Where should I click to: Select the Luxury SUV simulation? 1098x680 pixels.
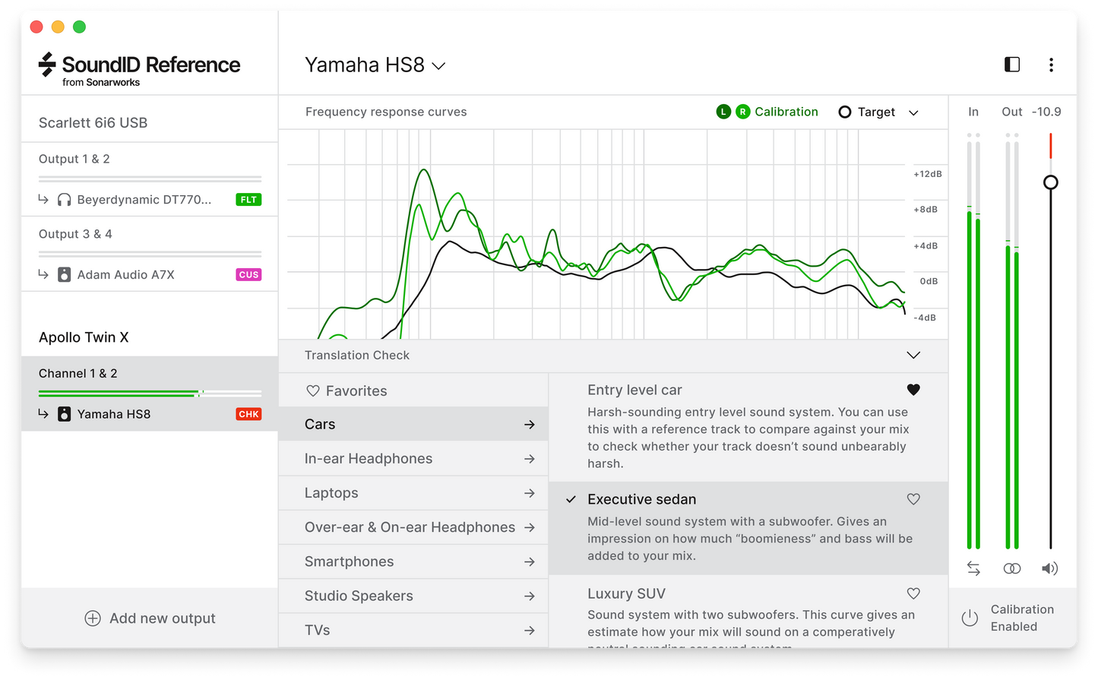pos(748,612)
